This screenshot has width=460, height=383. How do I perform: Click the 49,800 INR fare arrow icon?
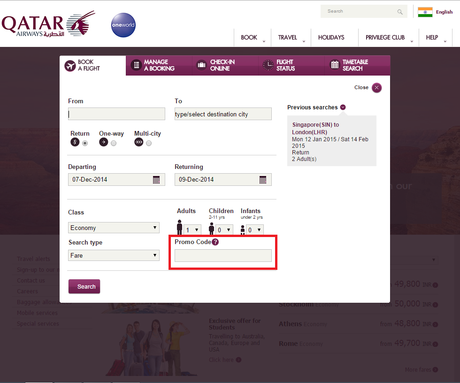click(436, 285)
